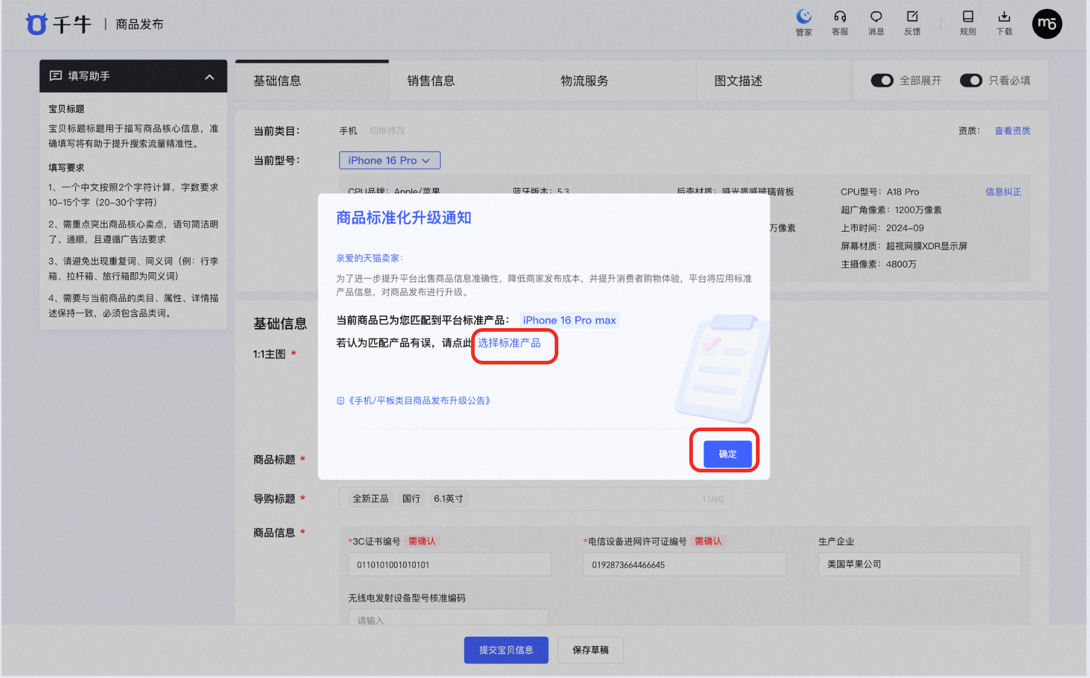The image size is (1090, 678).
Task: Click the 切换修改 category link
Action: point(387,131)
